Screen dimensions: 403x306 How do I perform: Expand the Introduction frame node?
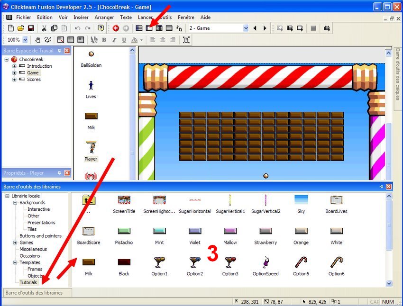tap(14, 66)
